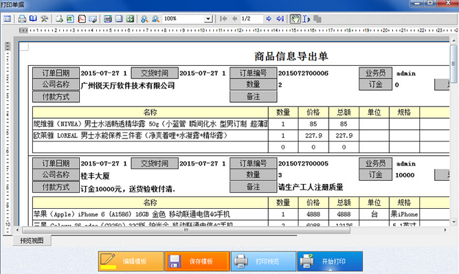Switch to the 预览视图 tab
The image size is (459, 274).
click(x=32, y=240)
